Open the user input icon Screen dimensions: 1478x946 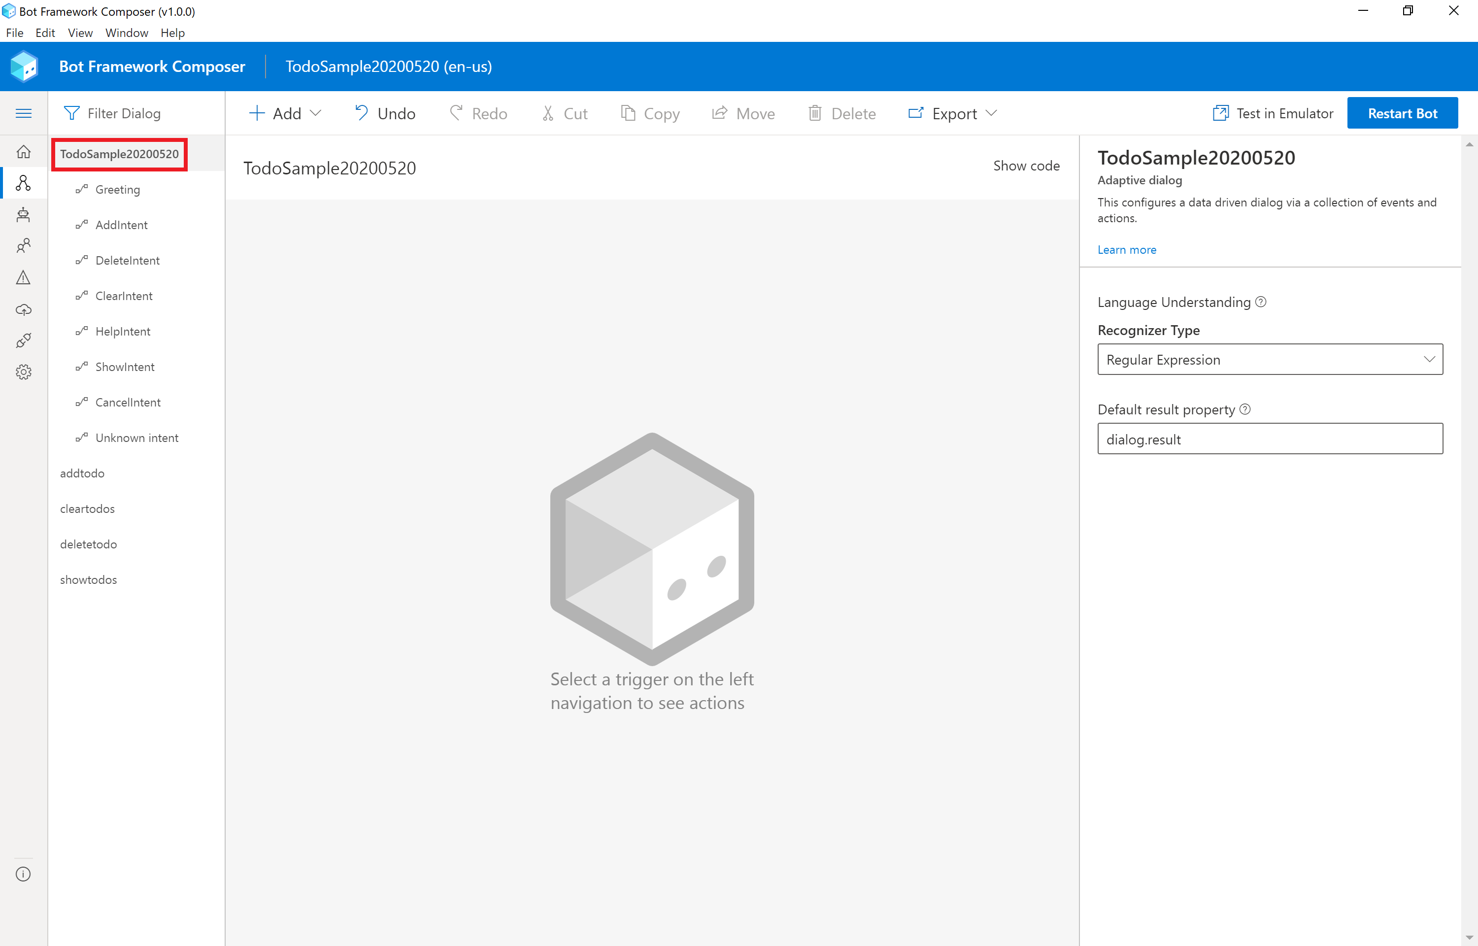click(23, 246)
